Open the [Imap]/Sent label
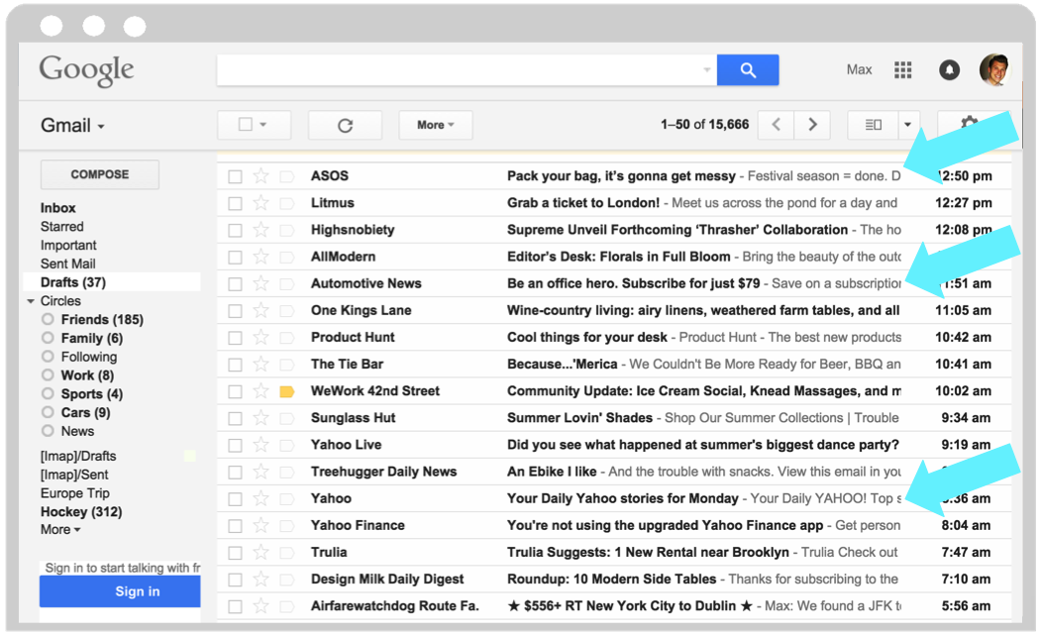1041x637 pixels. pos(74,475)
